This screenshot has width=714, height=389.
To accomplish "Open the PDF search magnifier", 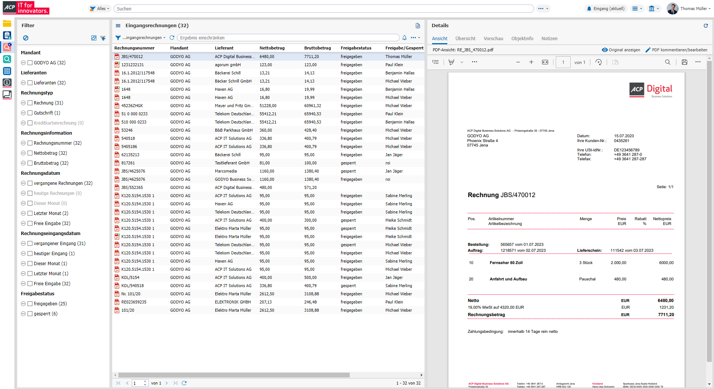I will (668, 62).
